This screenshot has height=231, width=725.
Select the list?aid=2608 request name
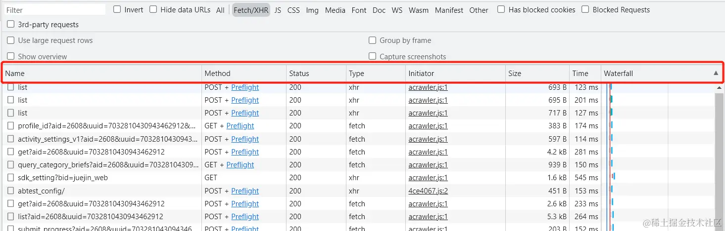pos(90,216)
